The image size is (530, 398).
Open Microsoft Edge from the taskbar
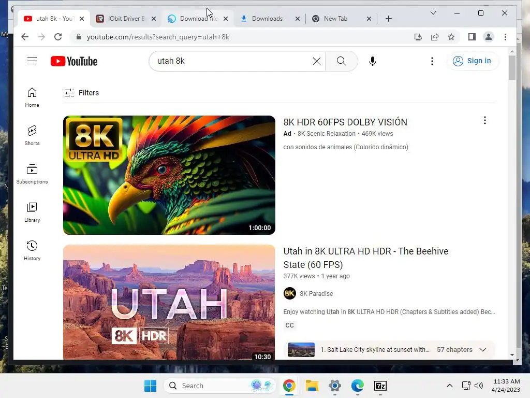(357, 386)
